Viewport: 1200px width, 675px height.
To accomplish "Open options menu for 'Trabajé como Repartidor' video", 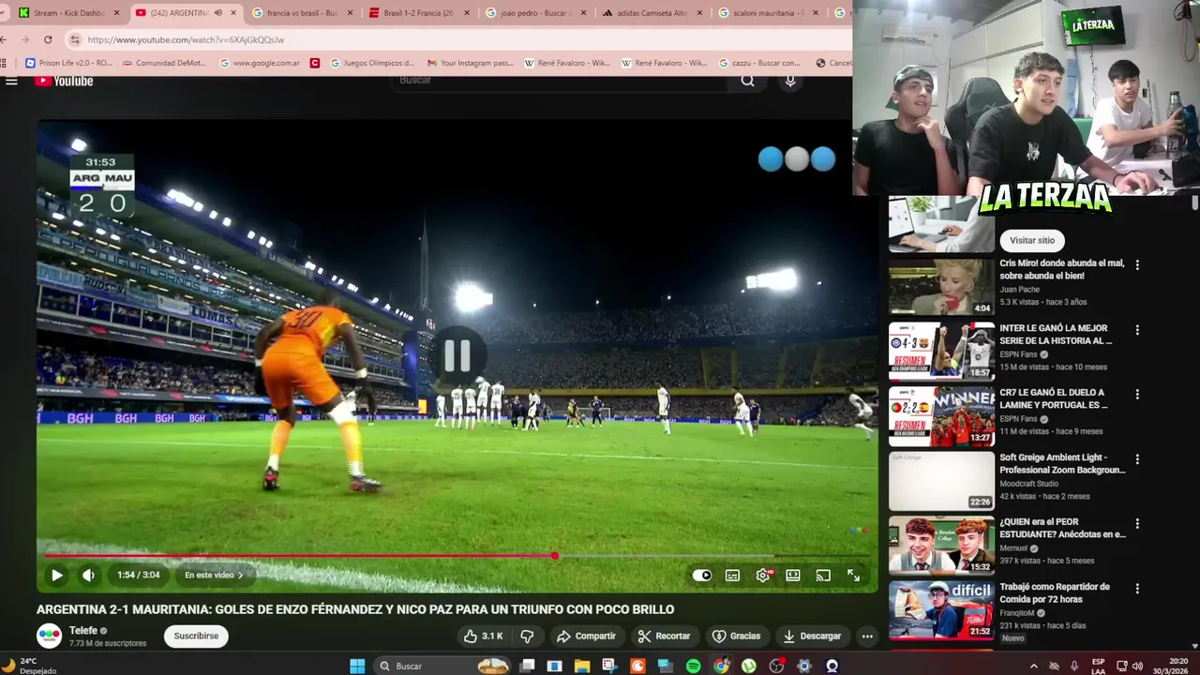I will click(1137, 589).
